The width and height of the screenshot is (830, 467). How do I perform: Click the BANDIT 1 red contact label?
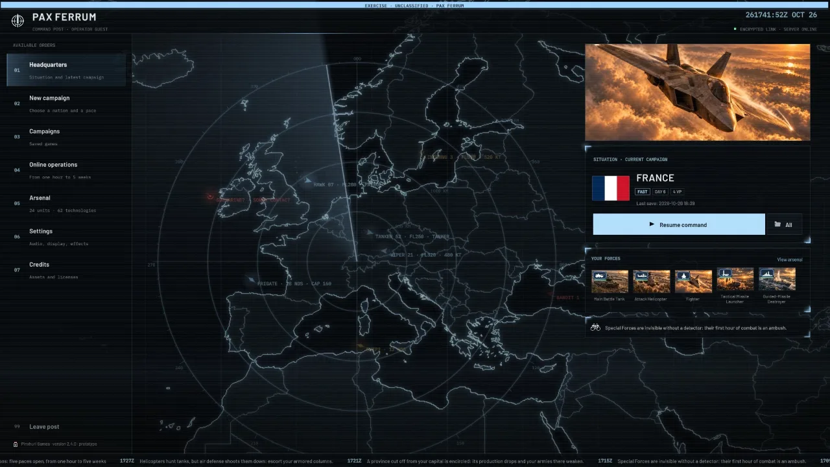tap(568, 297)
